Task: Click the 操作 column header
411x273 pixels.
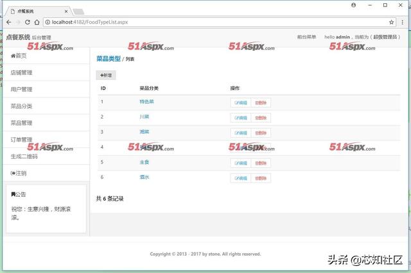Action: 235,88
